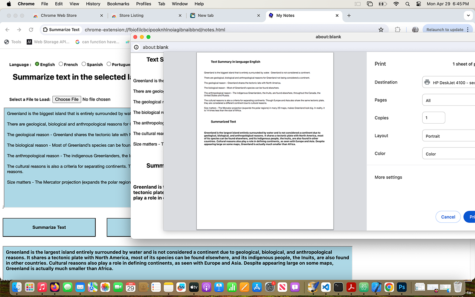Open the Destination printer dropdown

(449, 82)
